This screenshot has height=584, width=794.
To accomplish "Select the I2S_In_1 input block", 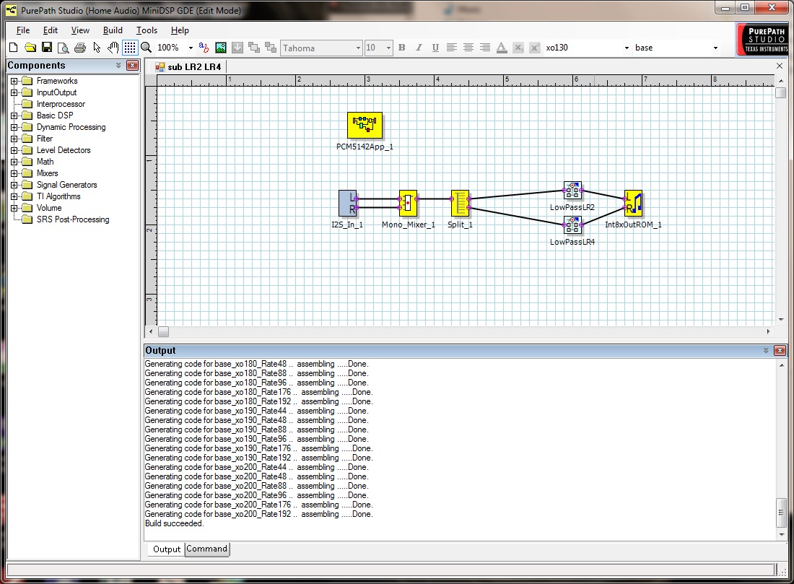I will tap(347, 203).
